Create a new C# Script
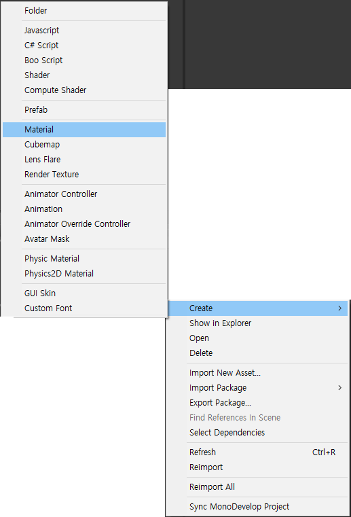This screenshot has height=517, width=351. 84,45
